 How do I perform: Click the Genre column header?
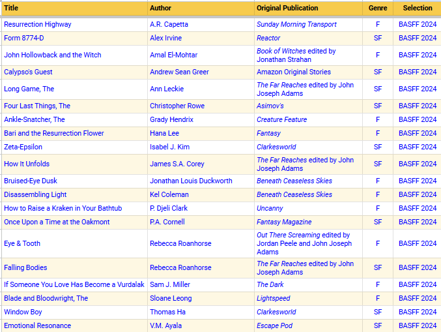378,8
